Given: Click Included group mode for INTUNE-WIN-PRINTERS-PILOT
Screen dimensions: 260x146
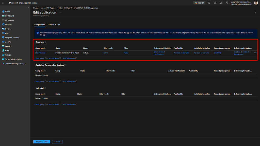Looking at the screenshot, I should point(40,53).
